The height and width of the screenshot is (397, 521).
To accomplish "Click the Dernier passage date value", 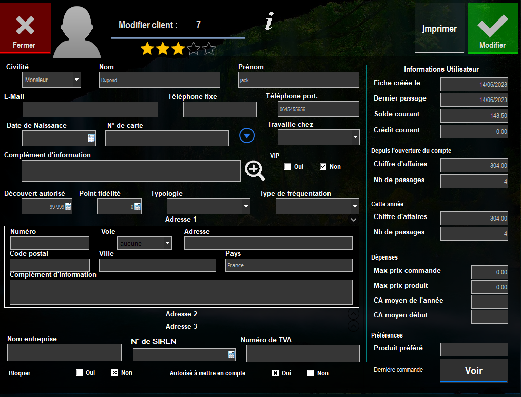I will tap(474, 100).
